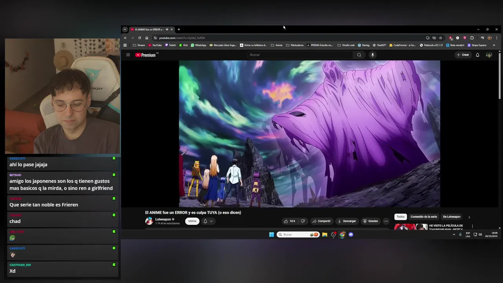Open the YouTube account avatar menu
The image size is (503, 283).
tap(489, 55)
